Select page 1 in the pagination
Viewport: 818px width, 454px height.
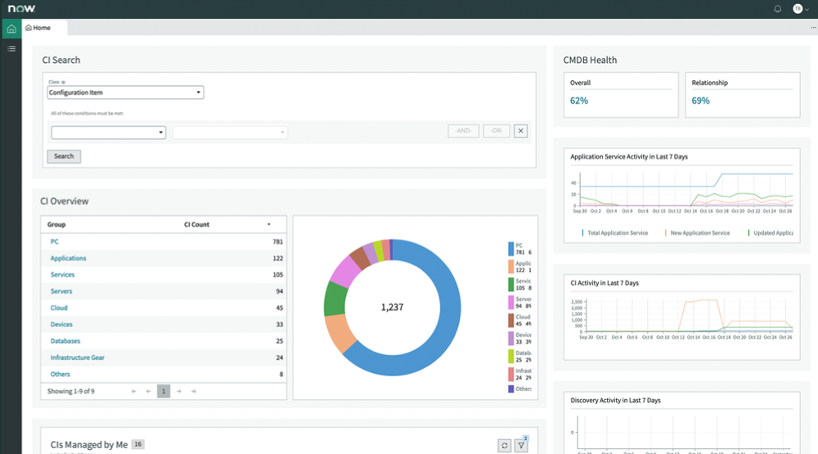tap(164, 391)
